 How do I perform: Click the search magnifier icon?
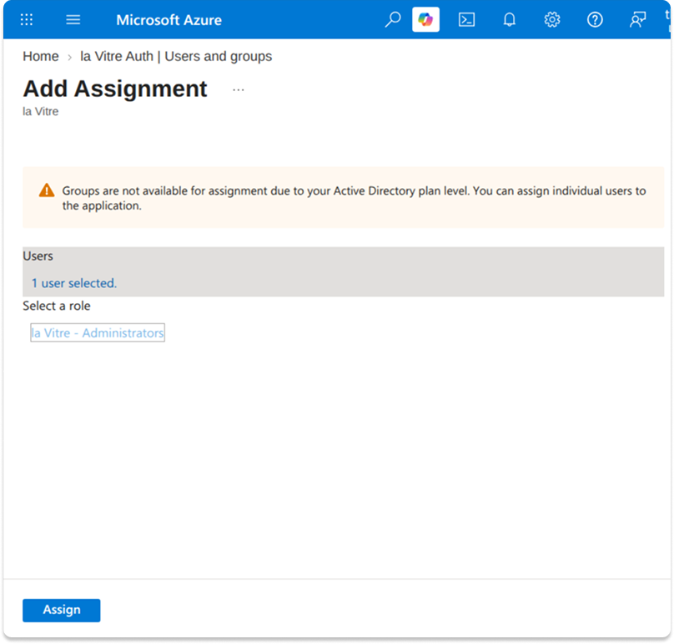[392, 20]
